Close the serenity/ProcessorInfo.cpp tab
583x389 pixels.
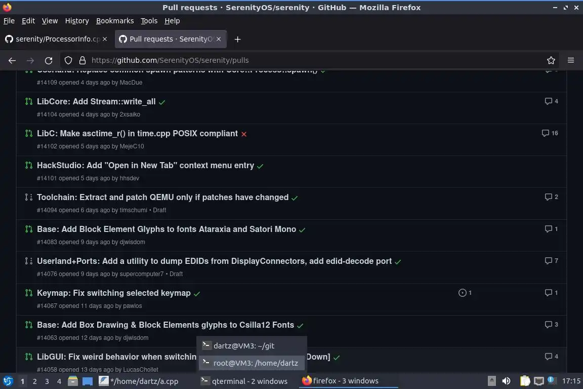(105, 39)
